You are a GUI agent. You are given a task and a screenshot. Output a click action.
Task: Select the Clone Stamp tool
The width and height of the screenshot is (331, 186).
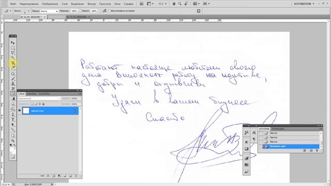tap(12, 84)
